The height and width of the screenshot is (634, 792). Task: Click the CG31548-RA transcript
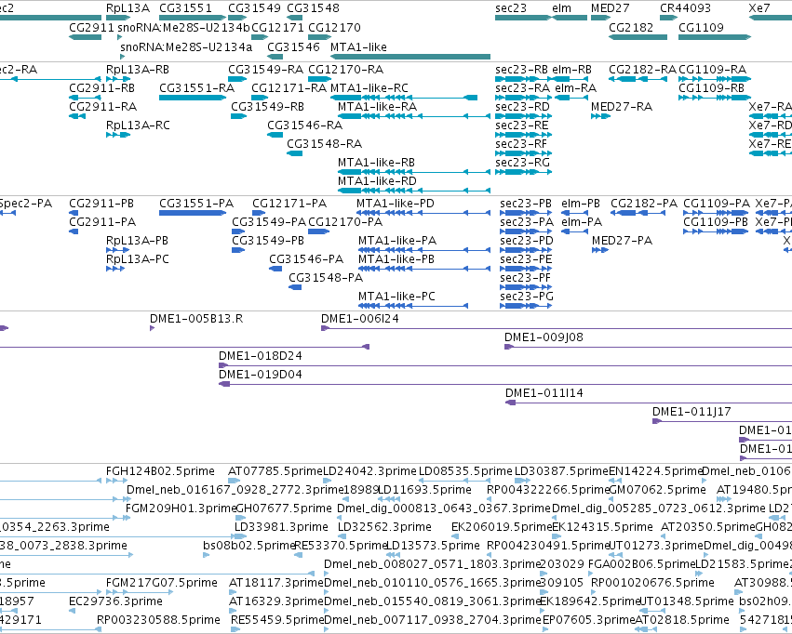[294, 153]
